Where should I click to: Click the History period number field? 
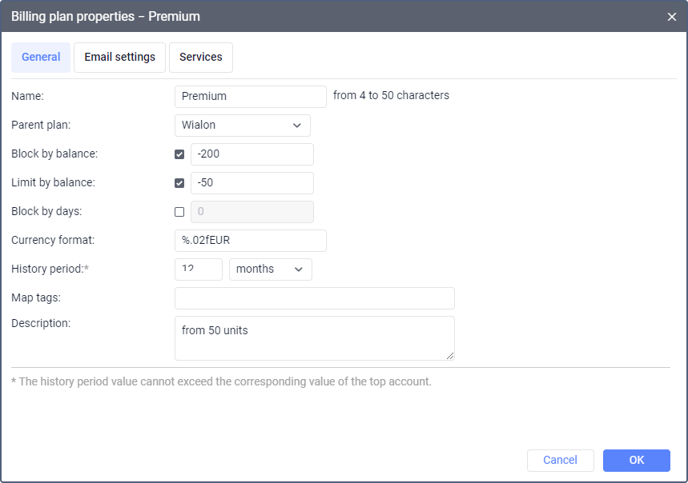tap(198, 269)
